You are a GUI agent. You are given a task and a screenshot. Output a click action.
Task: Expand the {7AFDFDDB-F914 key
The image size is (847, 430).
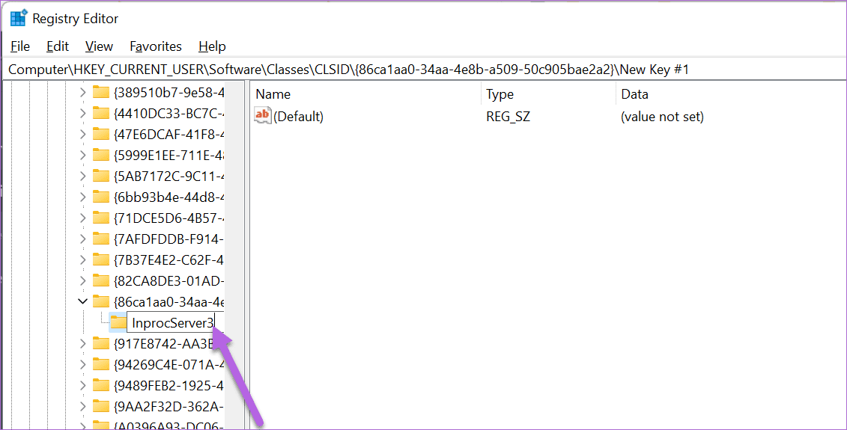(x=82, y=239)
